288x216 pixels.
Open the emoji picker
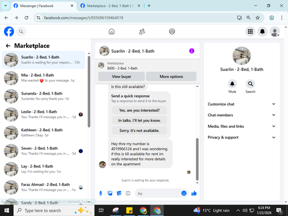[184, 193]
